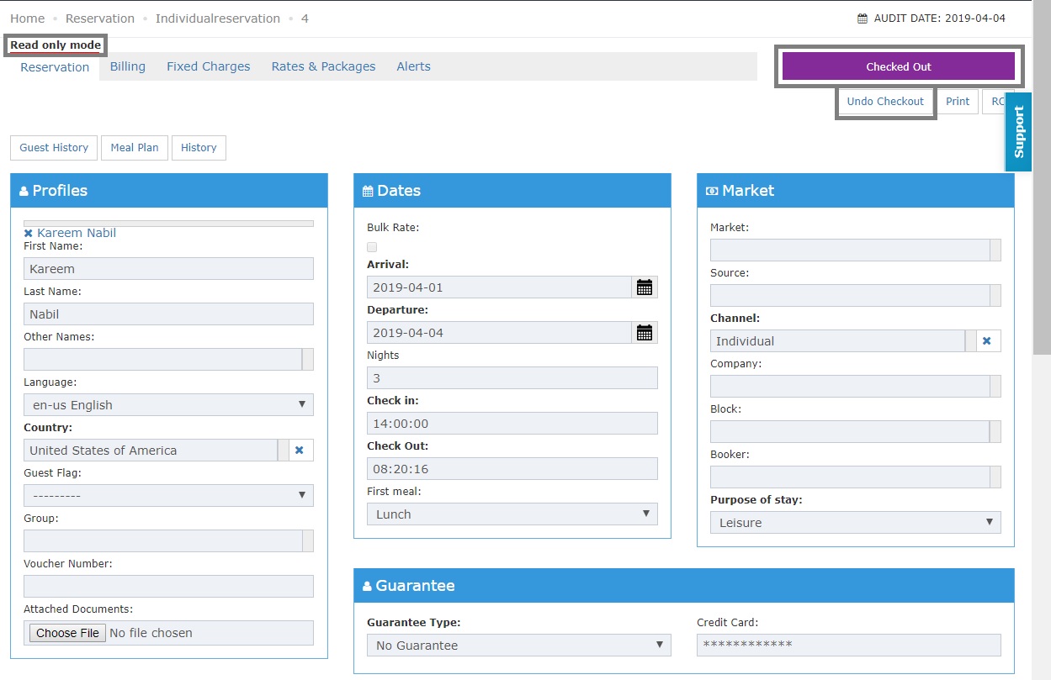The width and height of the screenshot is (1051, 680).
Task: Click the calendar icon beside Audit Date
Action: pos(863,18)
